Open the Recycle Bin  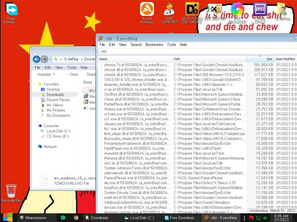click(11, 193)
